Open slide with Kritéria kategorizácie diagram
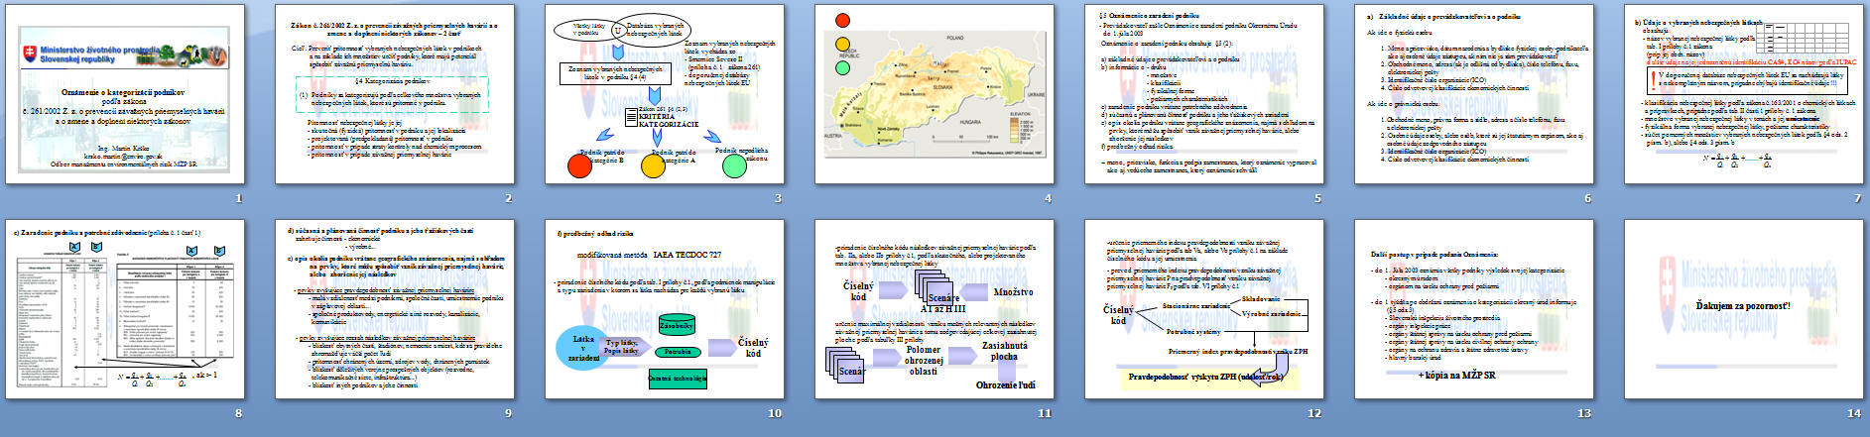1870x437 pixels. click(x=665, y=94)
